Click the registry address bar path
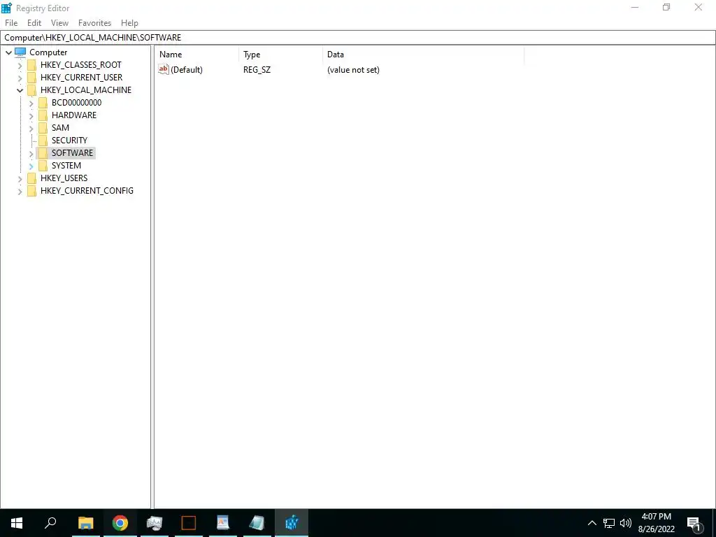This screenshot has width=716, height=537. [93, 38]
